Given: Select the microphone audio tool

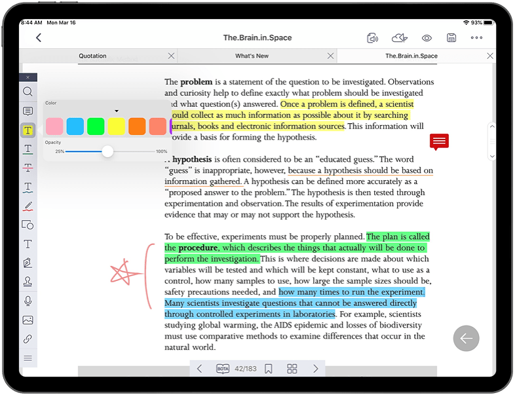Looking at the screenshot, I should (28, 301).
